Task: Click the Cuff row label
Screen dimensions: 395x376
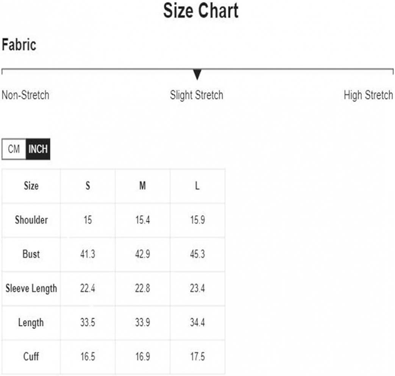Action: [x=31, y=357]
